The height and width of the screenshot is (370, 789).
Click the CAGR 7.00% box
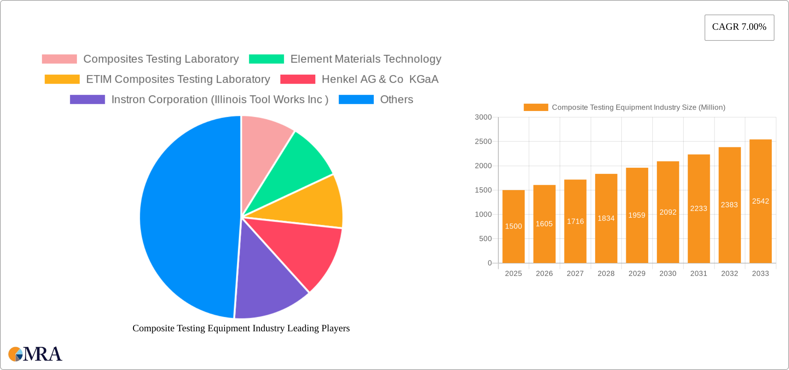coord(739,27)
